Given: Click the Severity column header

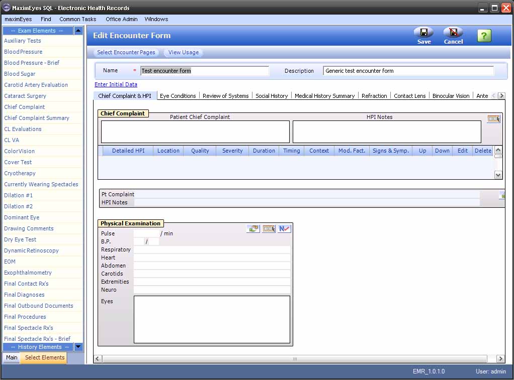Looking at the screenshot, I should 232,151.
